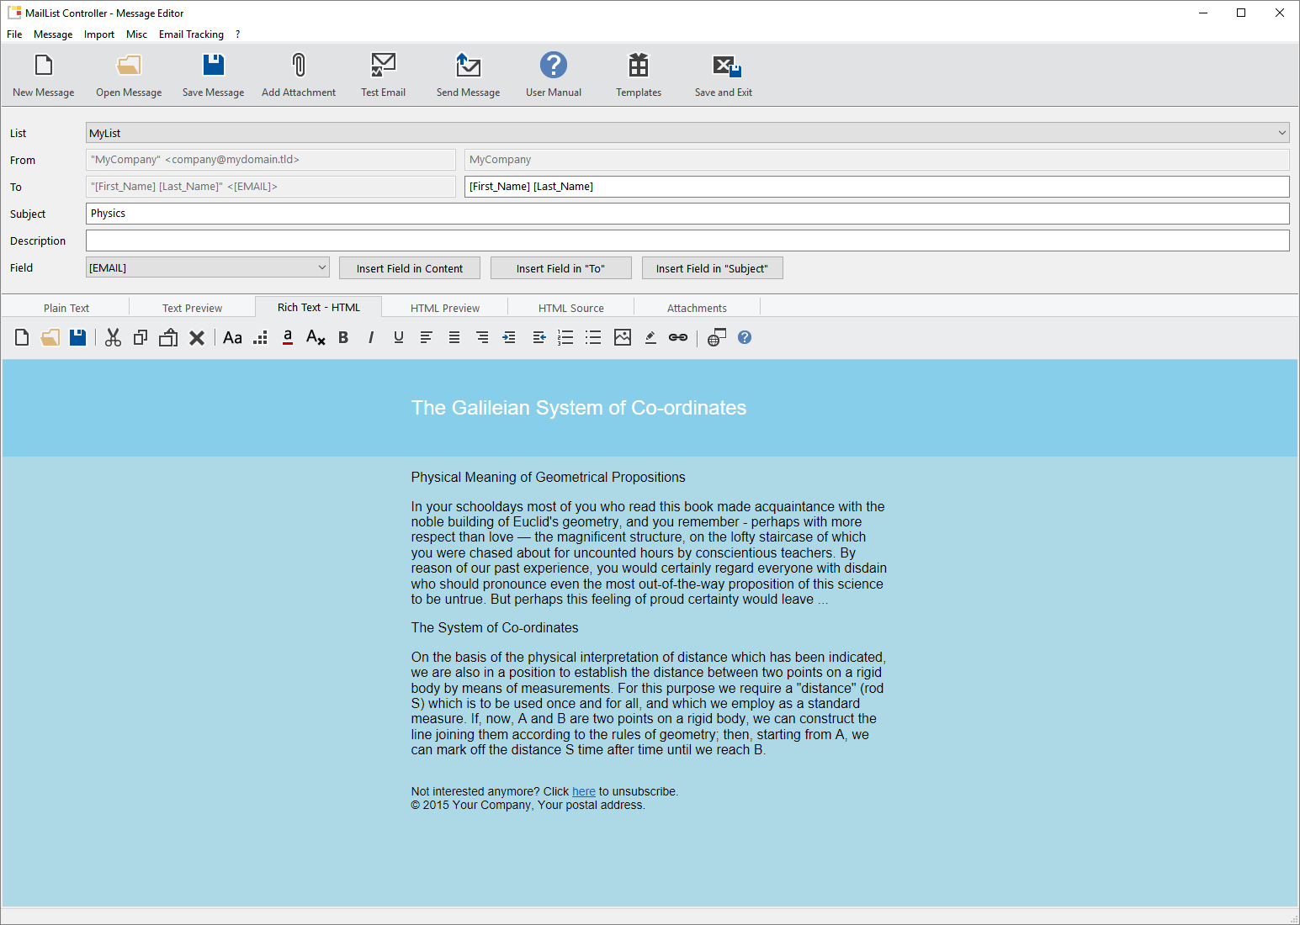Screen dimensions: 1300x925
Task: Open the Templates gallery
Action: point(638,66)
